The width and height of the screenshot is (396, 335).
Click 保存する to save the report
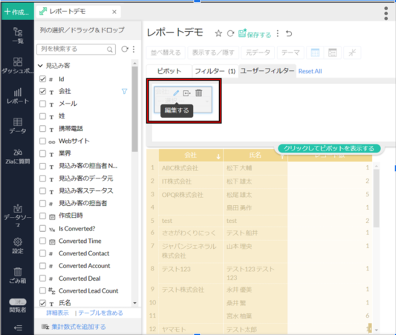click(255, 34)
